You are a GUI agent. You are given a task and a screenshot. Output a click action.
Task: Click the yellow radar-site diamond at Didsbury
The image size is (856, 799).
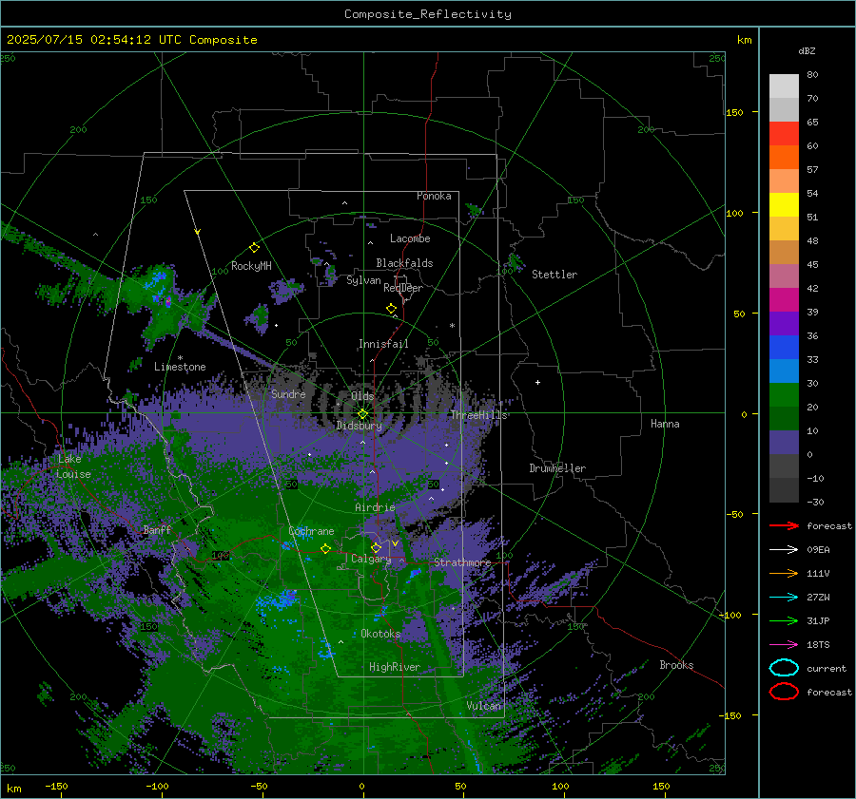[362, 414]
